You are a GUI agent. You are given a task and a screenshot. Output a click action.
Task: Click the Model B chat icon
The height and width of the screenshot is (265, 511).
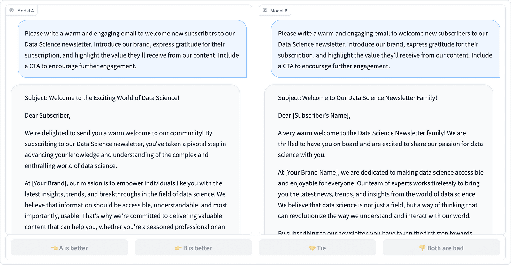(265, 11)
